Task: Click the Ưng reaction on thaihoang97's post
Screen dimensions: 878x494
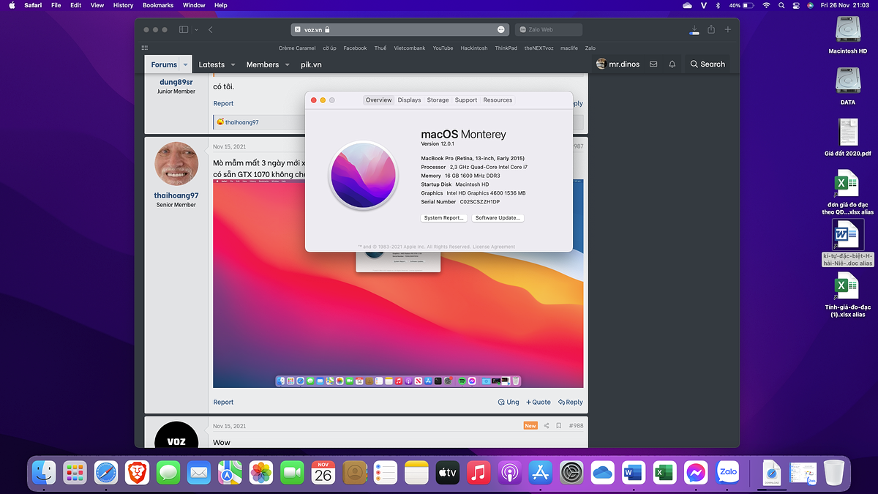Action: (509, 402)
